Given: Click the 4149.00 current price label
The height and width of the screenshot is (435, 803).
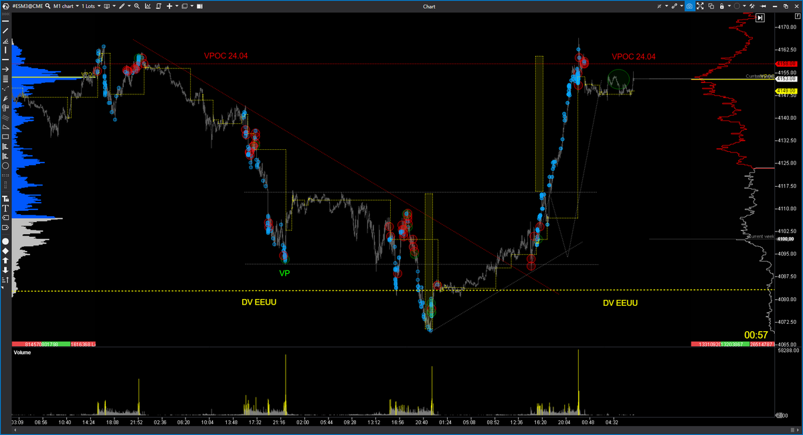Looking at the screenshot, I should [x=786, y=91].
